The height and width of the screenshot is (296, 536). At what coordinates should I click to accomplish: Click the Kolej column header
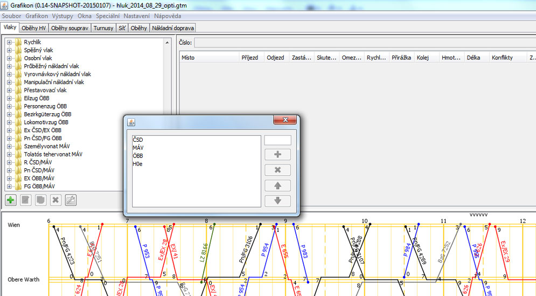point(427,58)
